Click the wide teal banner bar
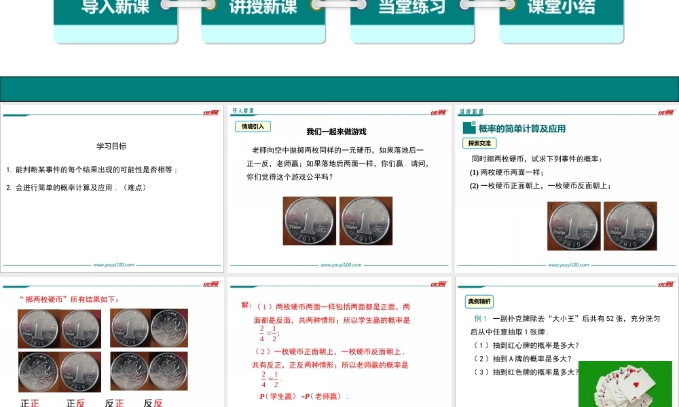 click(x=339, y=89)
